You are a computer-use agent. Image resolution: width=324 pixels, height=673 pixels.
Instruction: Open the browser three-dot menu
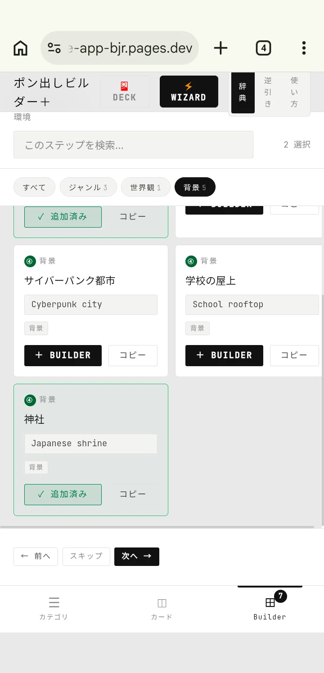pyautogui.click(x=304, y=48)
